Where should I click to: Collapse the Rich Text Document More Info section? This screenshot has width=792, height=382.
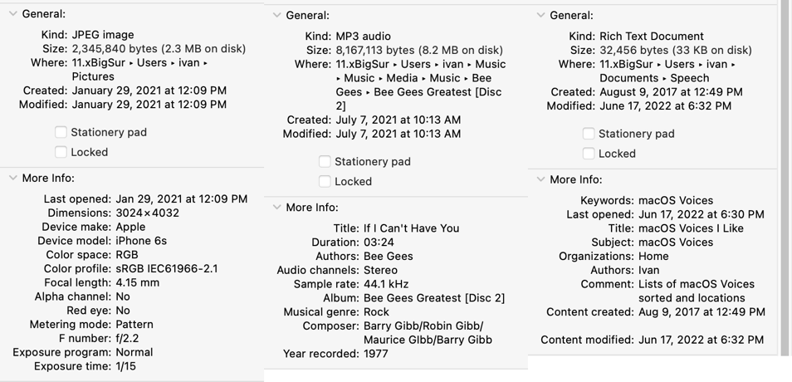[541, 179]
